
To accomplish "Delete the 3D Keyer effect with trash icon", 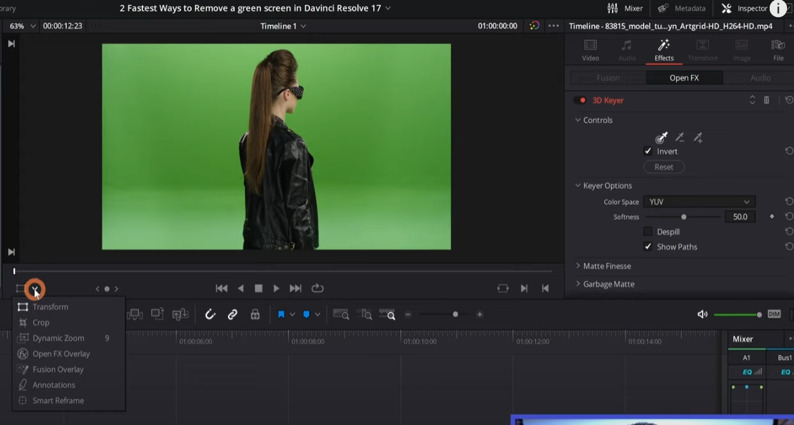I will coord(766,100).
